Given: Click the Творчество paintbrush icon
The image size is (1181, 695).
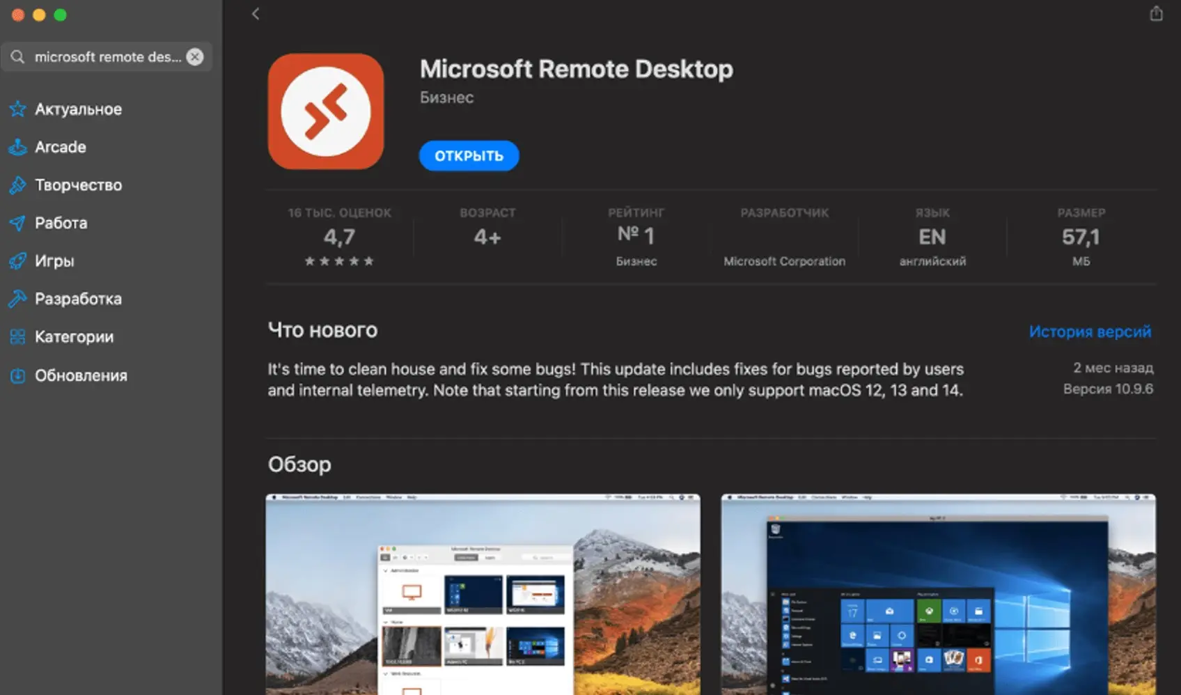Looking at the screenshot, I should (x=18, y=185).
